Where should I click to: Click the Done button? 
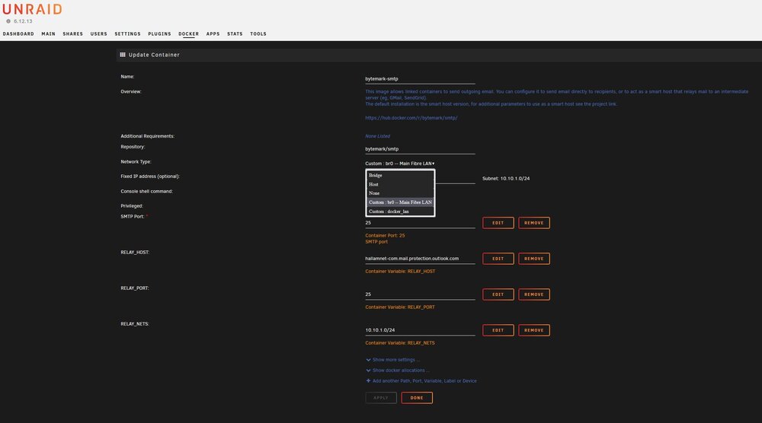pos(417,398)
